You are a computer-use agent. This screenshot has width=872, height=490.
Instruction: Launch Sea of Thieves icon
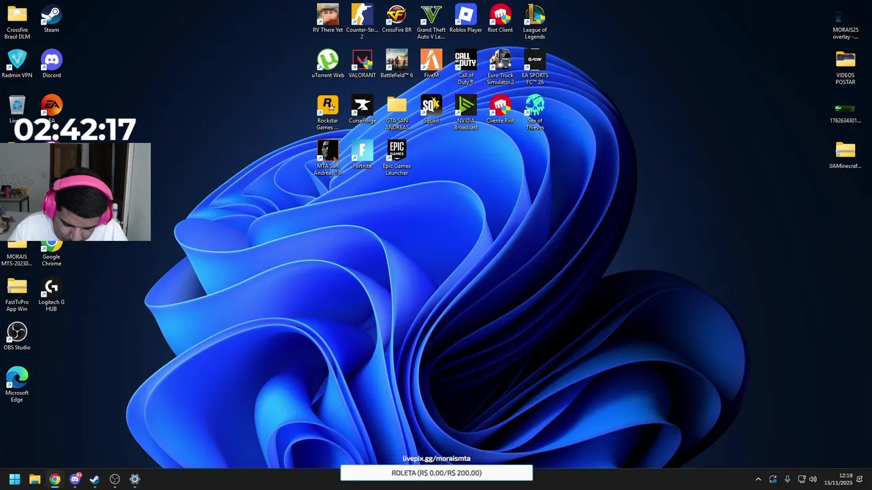[x=535, y=113]
